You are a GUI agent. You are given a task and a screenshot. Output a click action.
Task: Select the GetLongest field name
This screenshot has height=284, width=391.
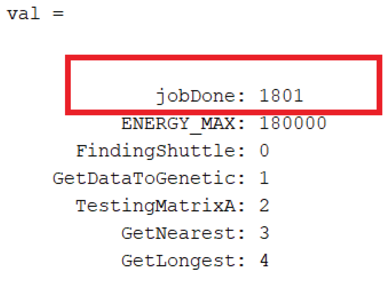pyautogui.click(x=178, y=261)
